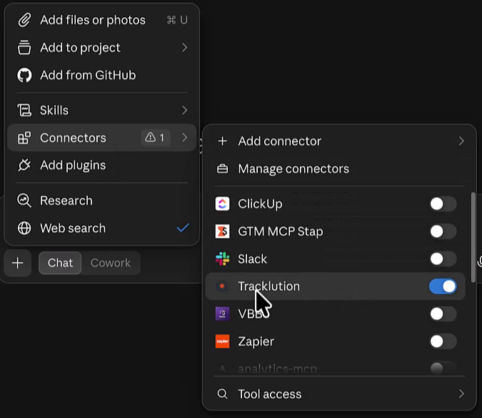Start Research from the menu

pos(101,201)
